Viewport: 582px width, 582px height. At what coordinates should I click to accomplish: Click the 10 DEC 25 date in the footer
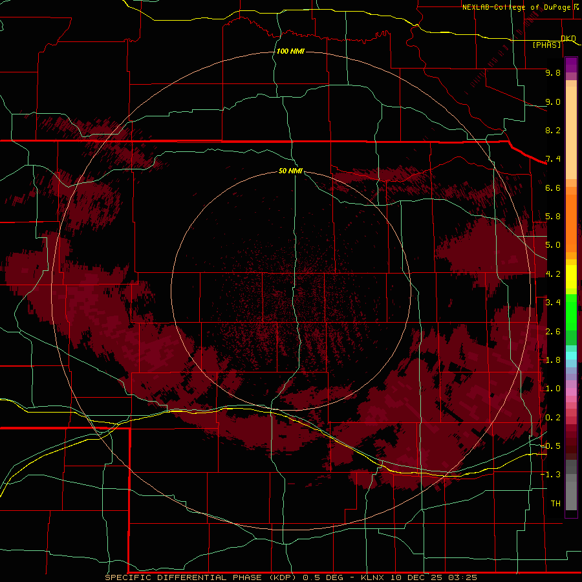[415, 577]
